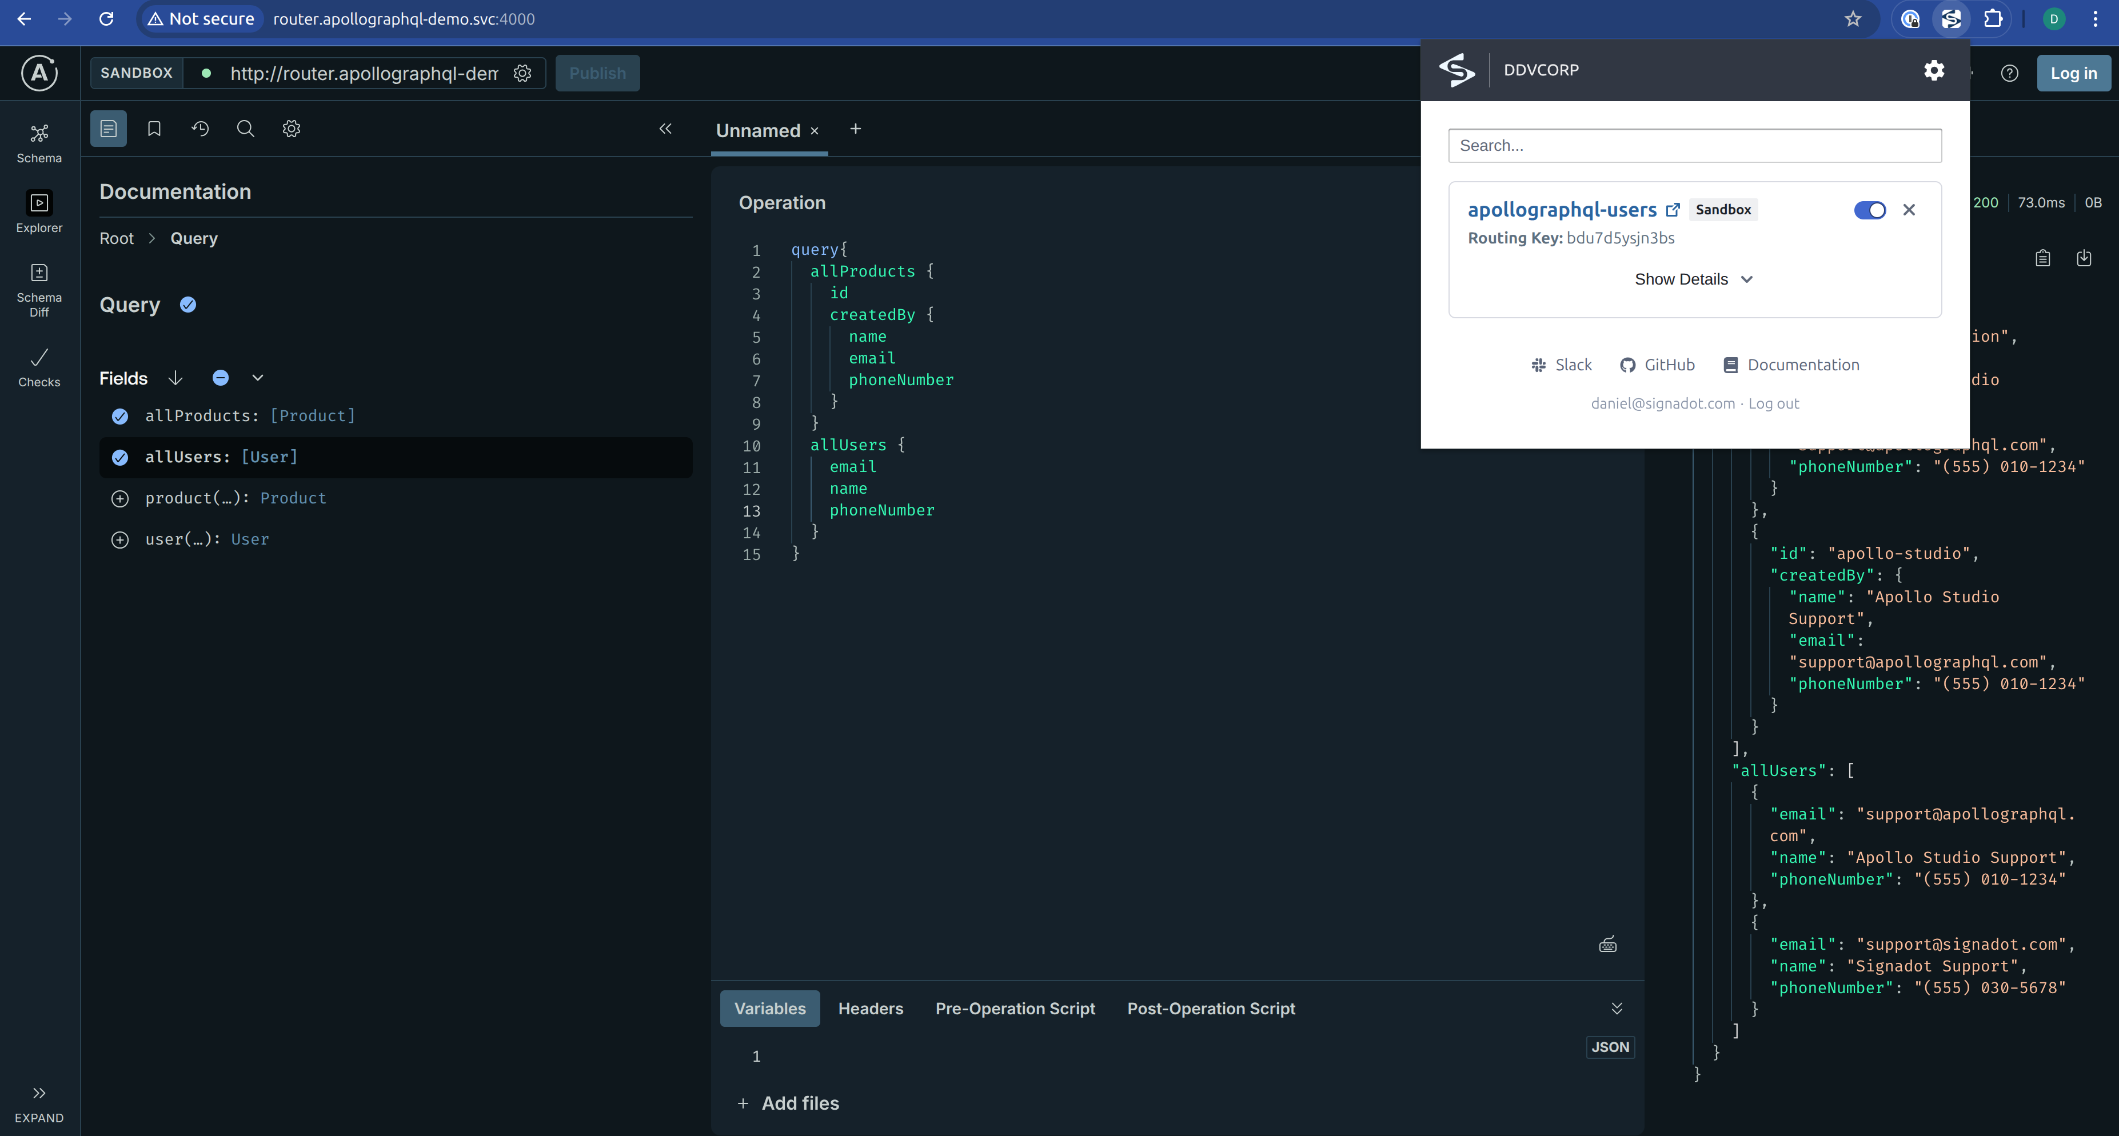
Task: Reload the page
Action: tap(106, 19)
